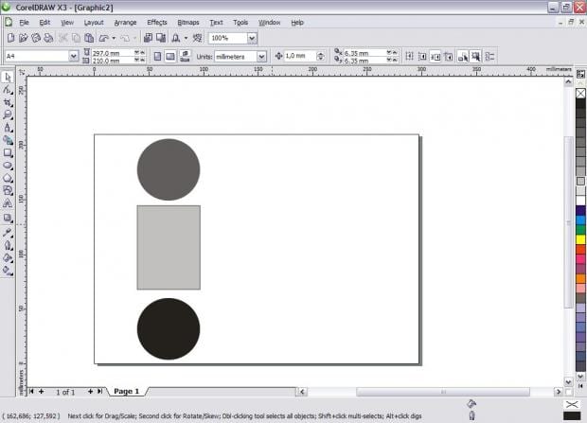This screenshot has height=423, width=587.
Task: Click the Print toolbar icon
Action: tap(48, 38)
